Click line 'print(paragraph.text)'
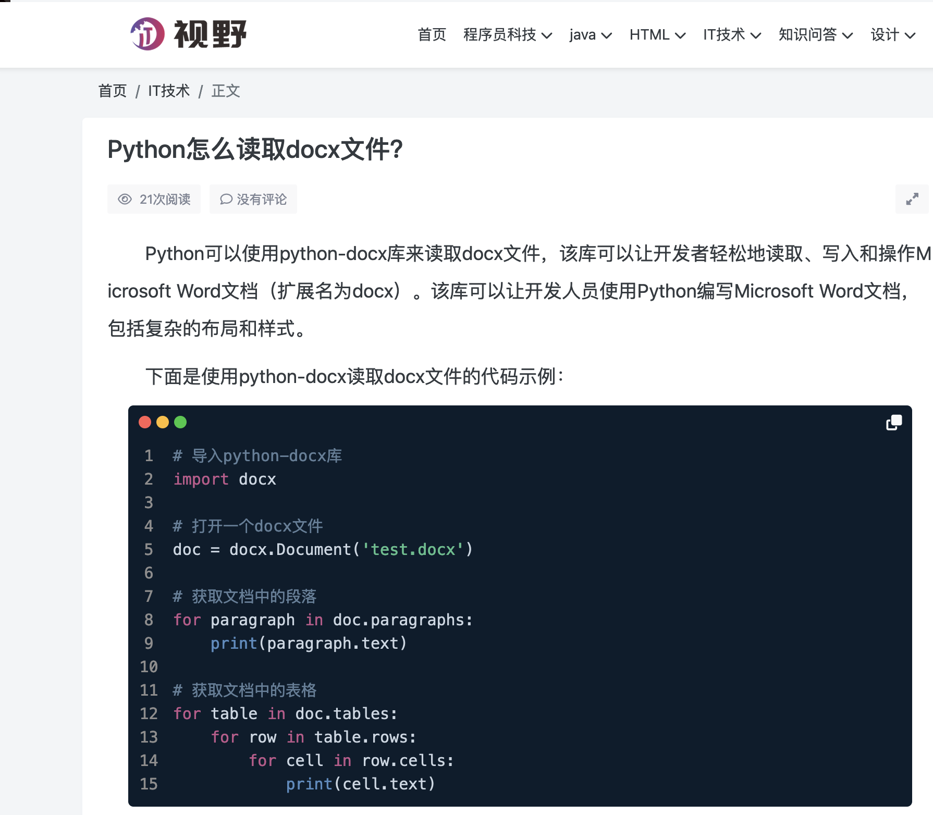Screen dimensions: 933x815 coord(309,644)
